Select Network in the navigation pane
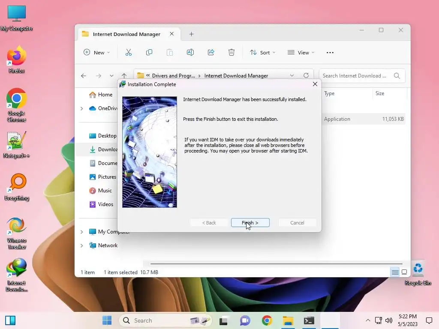The image size is (439, 329). tap(103, 245)
